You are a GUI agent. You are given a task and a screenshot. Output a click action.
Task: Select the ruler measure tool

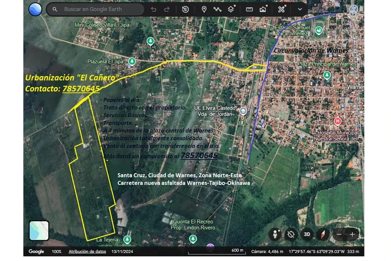(249, 9)
